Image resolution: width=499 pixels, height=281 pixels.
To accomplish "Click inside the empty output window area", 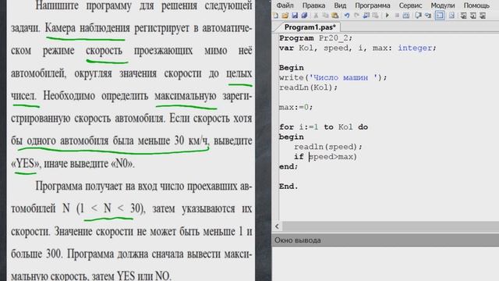I will click(x=385, y=264).
